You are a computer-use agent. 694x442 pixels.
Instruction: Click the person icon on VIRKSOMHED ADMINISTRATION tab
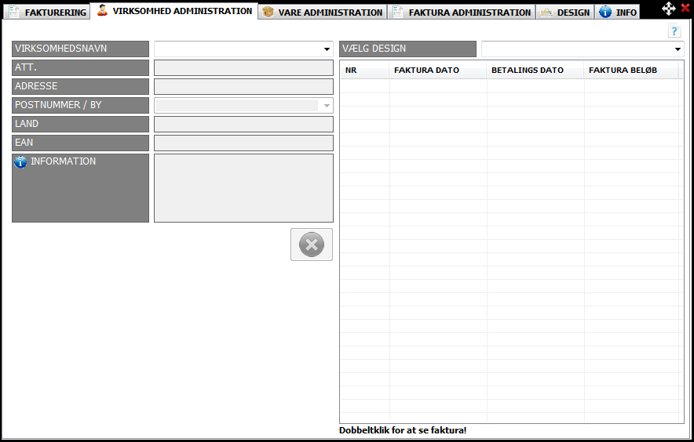point(102,9)
